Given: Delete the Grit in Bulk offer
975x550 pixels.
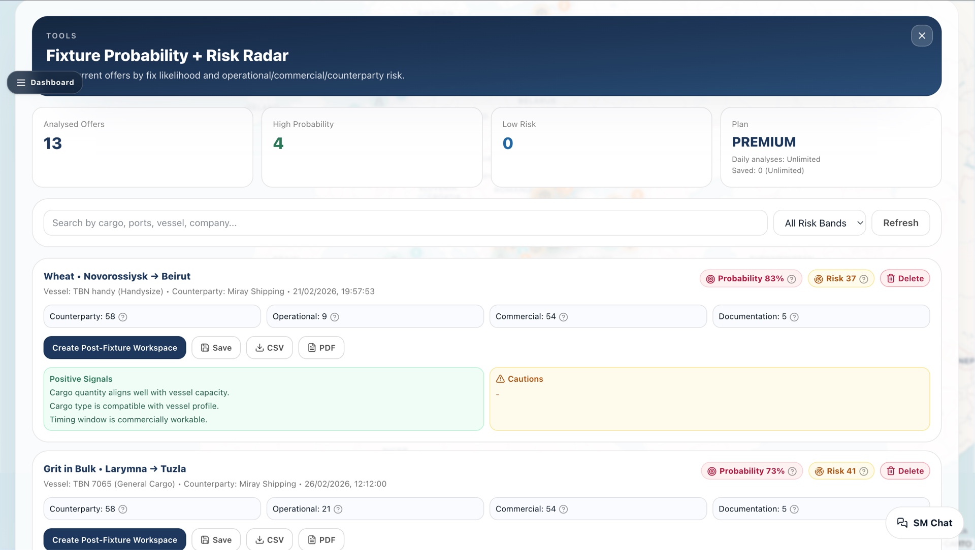Looking at the screenshot, I should (x=904, y=471).
